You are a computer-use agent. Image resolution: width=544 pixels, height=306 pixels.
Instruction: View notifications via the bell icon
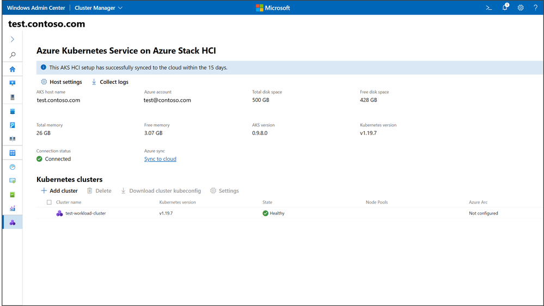[x=505, y=8]
